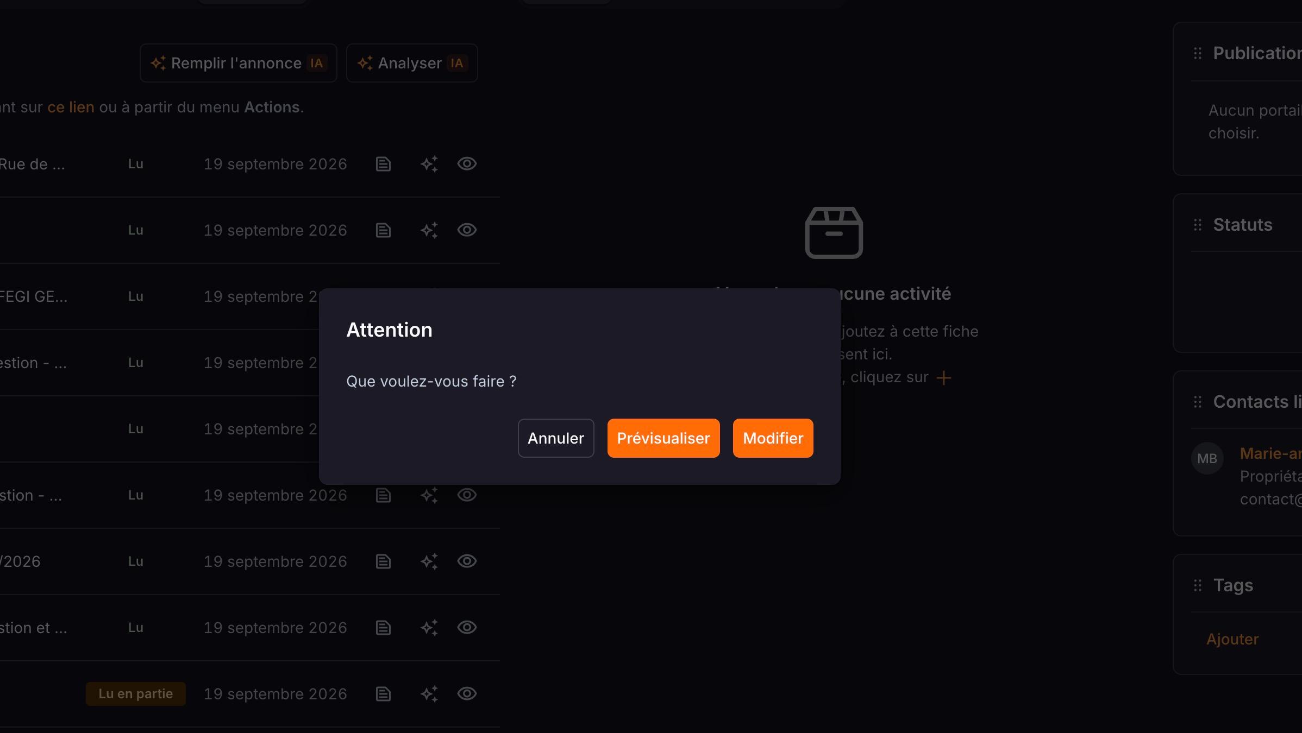1302x733 pixels.
Task: Click Ajouter in the Tags panel
Action: tap(1232, 639)
